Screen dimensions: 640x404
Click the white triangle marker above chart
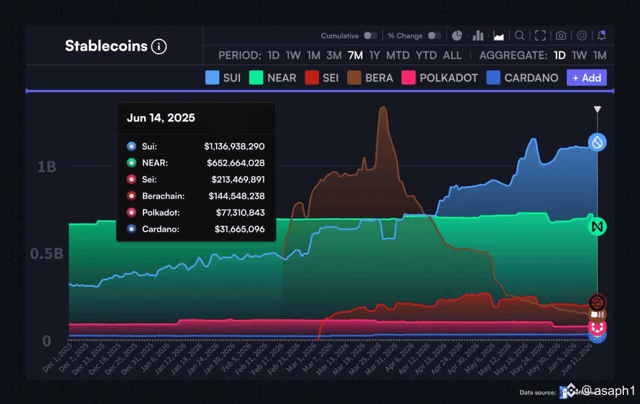point(597,109)
